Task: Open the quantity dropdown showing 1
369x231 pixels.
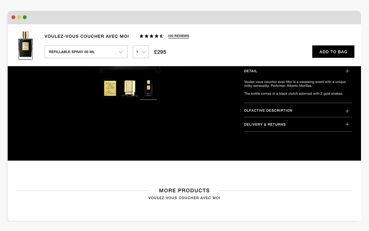Action: click(x=141, y=52)
